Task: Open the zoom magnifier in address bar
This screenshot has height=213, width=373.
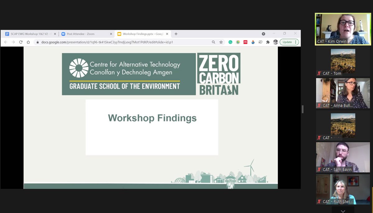Action: point(213,42)
